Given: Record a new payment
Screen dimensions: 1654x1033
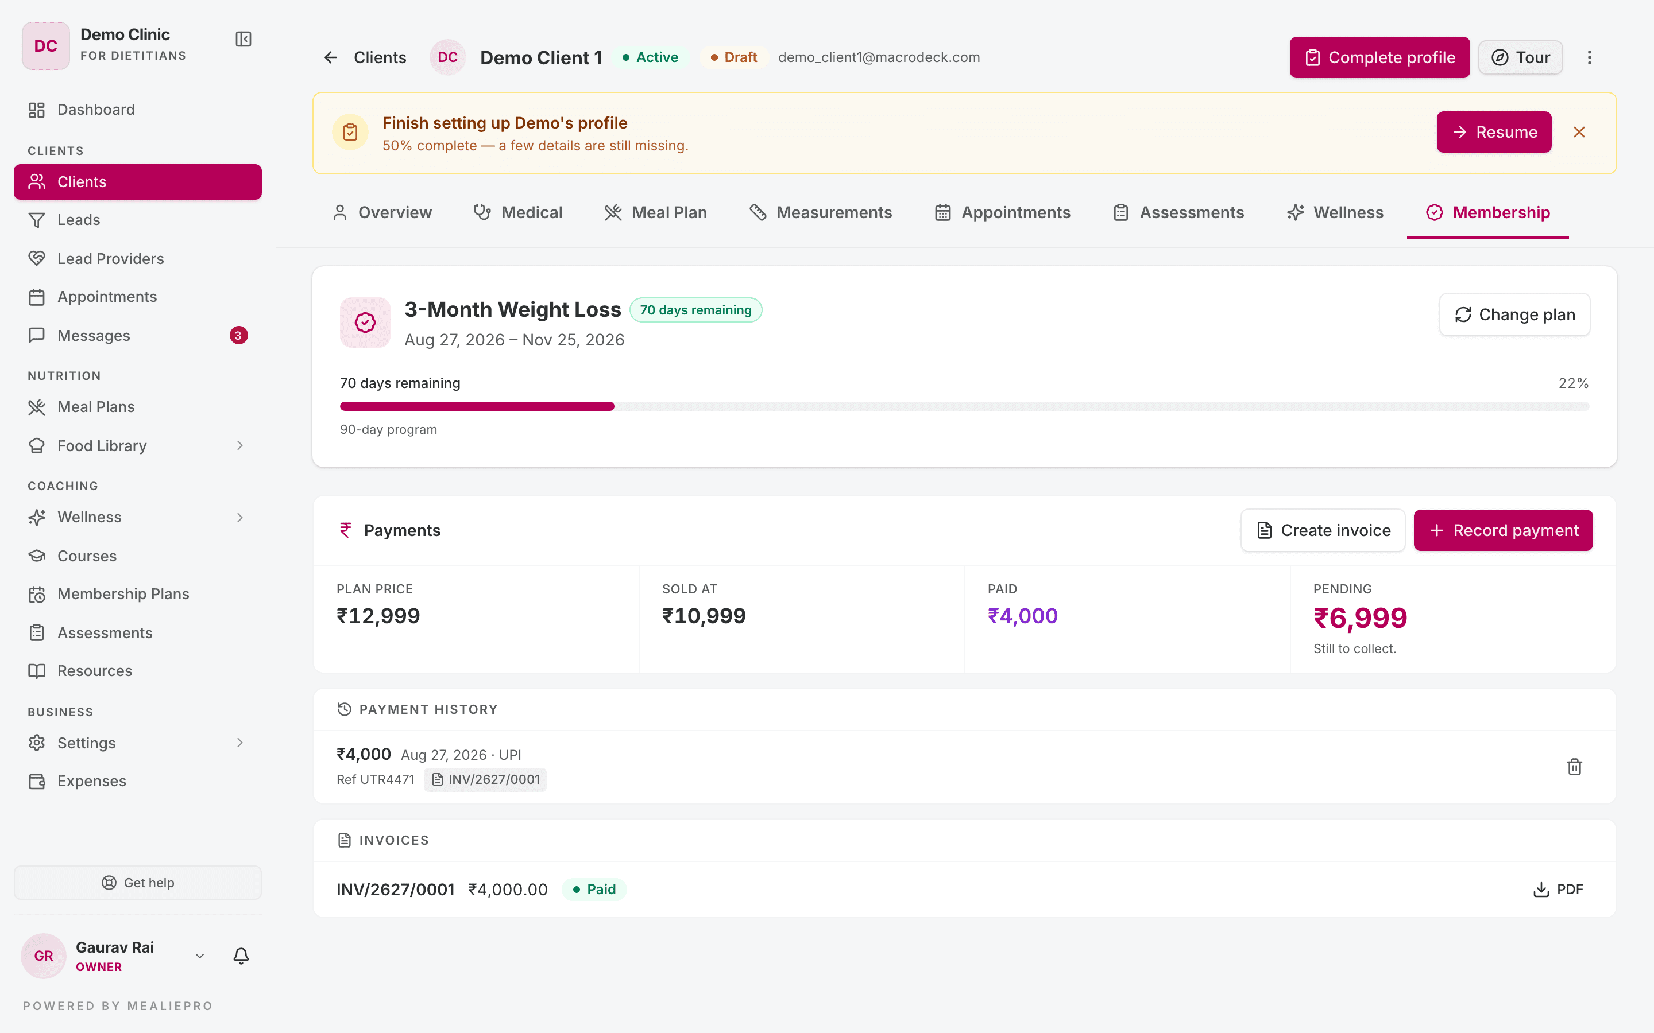Looking at the screenshot, I should point(1503,530).
